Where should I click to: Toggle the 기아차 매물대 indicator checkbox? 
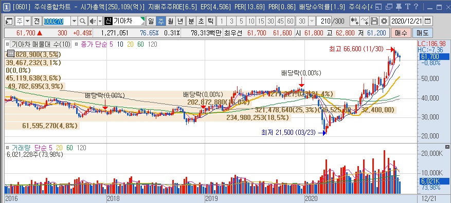[8, 44]
